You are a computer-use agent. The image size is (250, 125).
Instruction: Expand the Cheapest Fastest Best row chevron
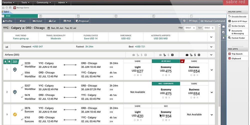tap(211, 47)
